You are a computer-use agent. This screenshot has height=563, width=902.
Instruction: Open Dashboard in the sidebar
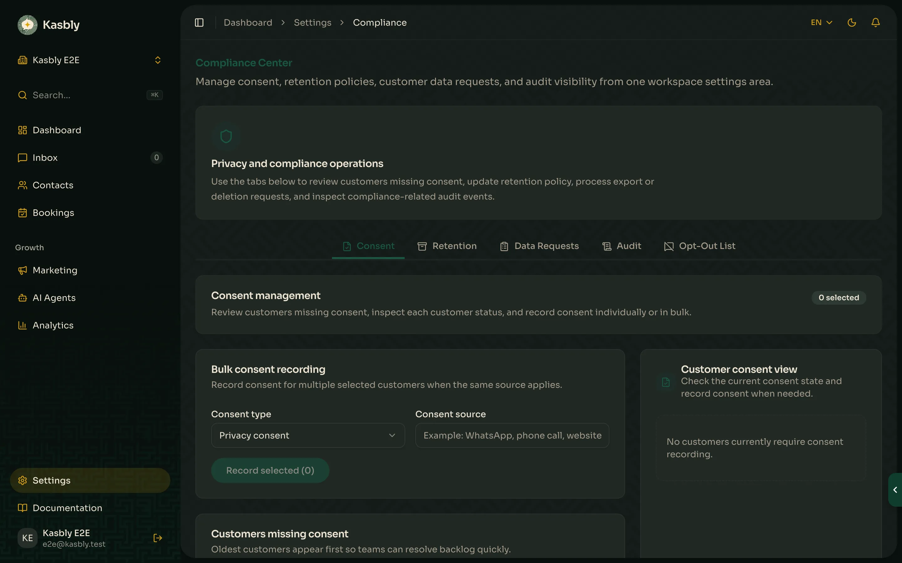coord(90,130)
